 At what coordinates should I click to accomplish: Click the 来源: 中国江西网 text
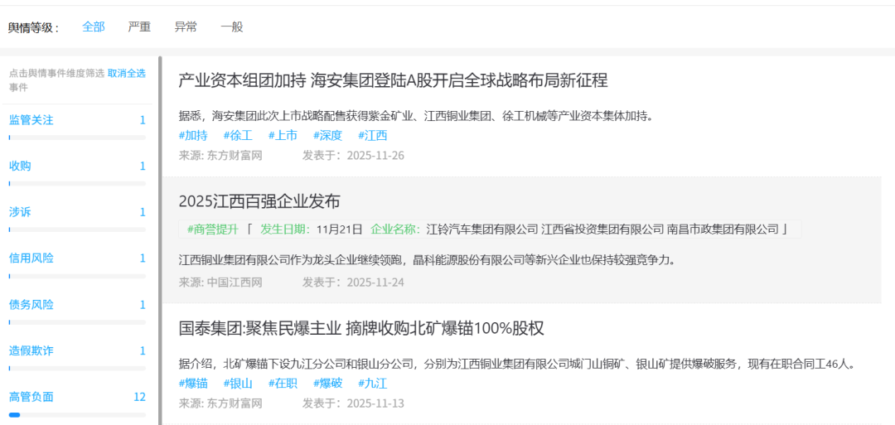pyautogui.click(x=220, y=283)
